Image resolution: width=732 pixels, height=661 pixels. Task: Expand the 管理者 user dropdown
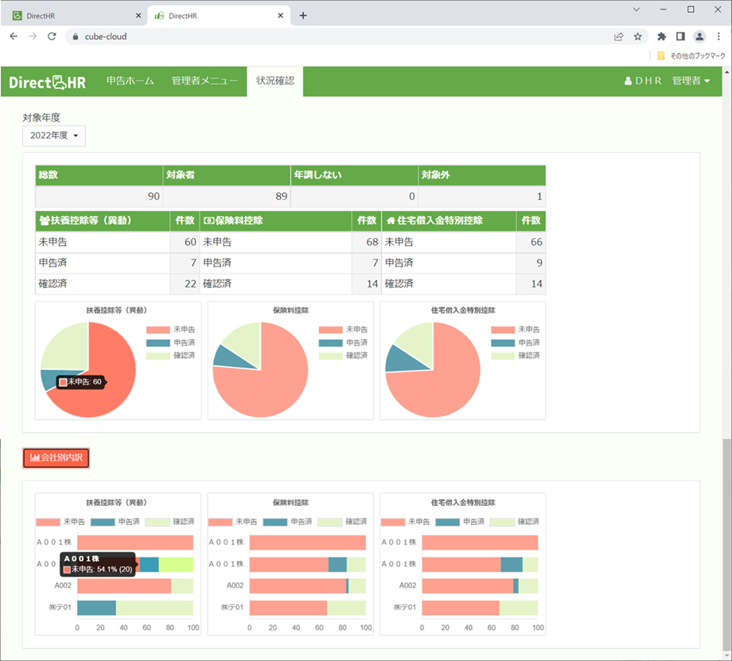pyautogui.click(x=691, y=81)
